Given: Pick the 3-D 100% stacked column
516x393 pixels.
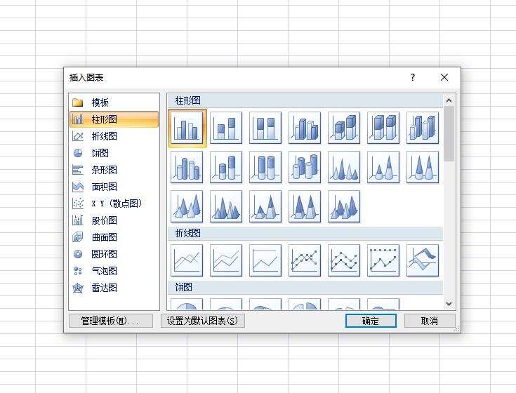Looking at the screenshot, I should 383,128.
